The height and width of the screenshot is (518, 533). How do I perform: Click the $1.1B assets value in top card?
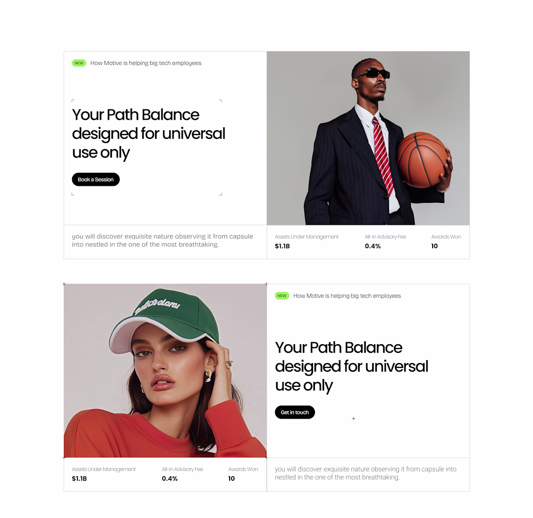(282, 246)
